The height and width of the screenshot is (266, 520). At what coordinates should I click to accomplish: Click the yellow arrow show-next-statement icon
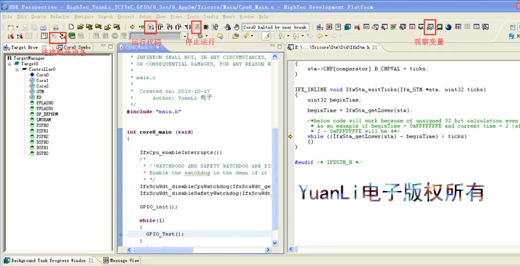coord(132,27)
